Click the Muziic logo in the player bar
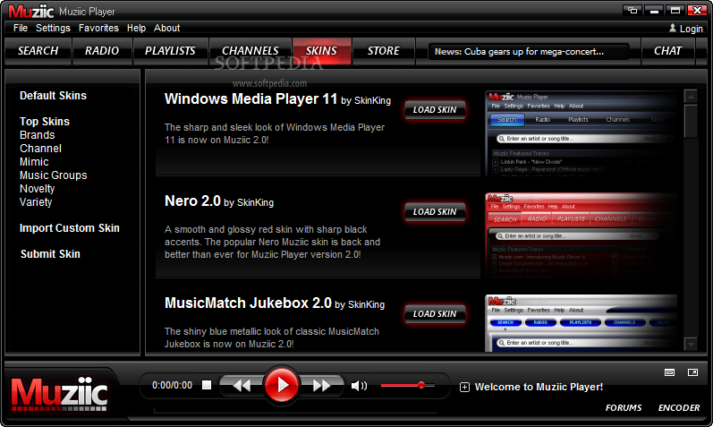 pos(59,393)
